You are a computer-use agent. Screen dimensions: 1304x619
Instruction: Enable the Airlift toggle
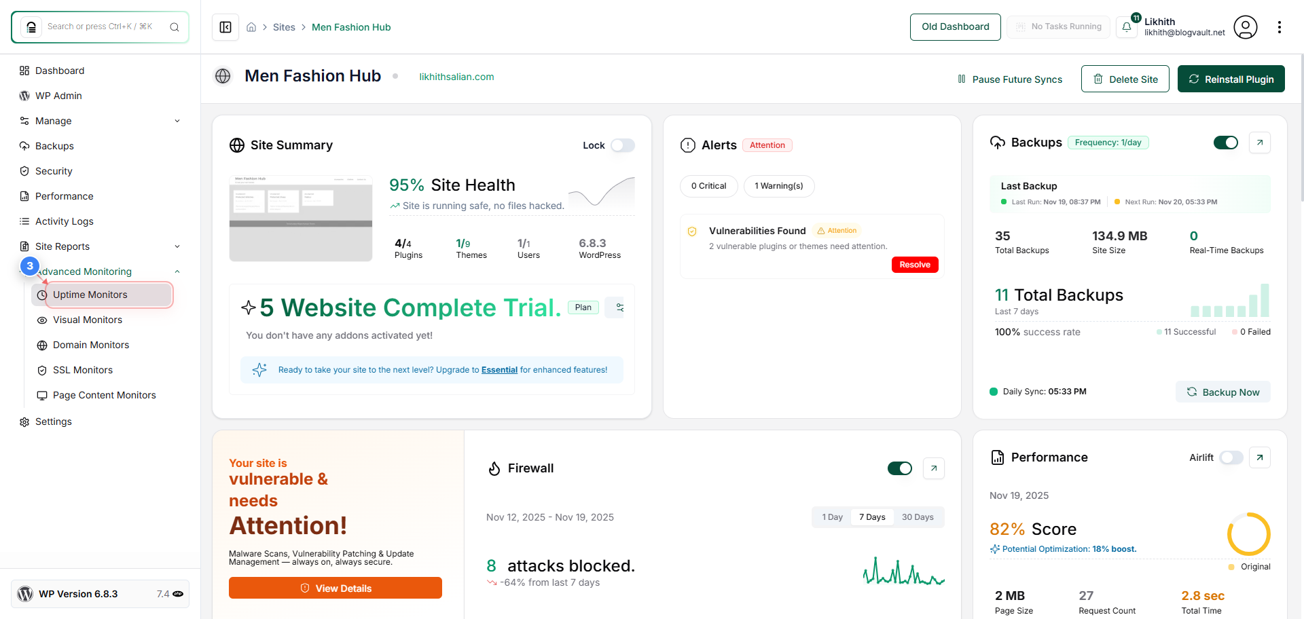[1231, 457]
